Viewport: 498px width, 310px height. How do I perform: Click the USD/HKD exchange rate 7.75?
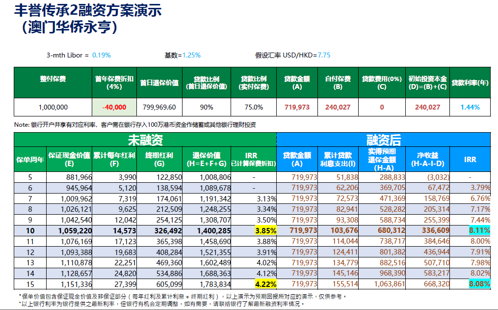click(x=324, y=56)
